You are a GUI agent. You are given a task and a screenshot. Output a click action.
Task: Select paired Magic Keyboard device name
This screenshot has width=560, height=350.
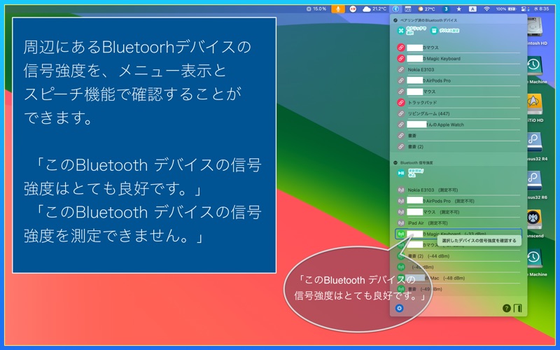[433, 59]
